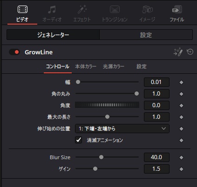Select the 設定 section button next to ジェネレーター
197x187 pixels.
tap(146, 35)
